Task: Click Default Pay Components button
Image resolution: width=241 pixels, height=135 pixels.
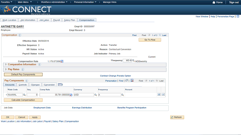Action: pos(23,75)
